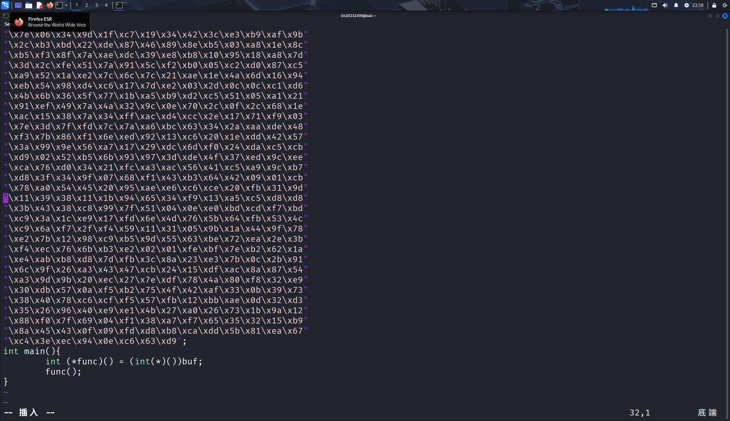Lock the screen with padlock icon
730x421 pixels.
(714, 5)
